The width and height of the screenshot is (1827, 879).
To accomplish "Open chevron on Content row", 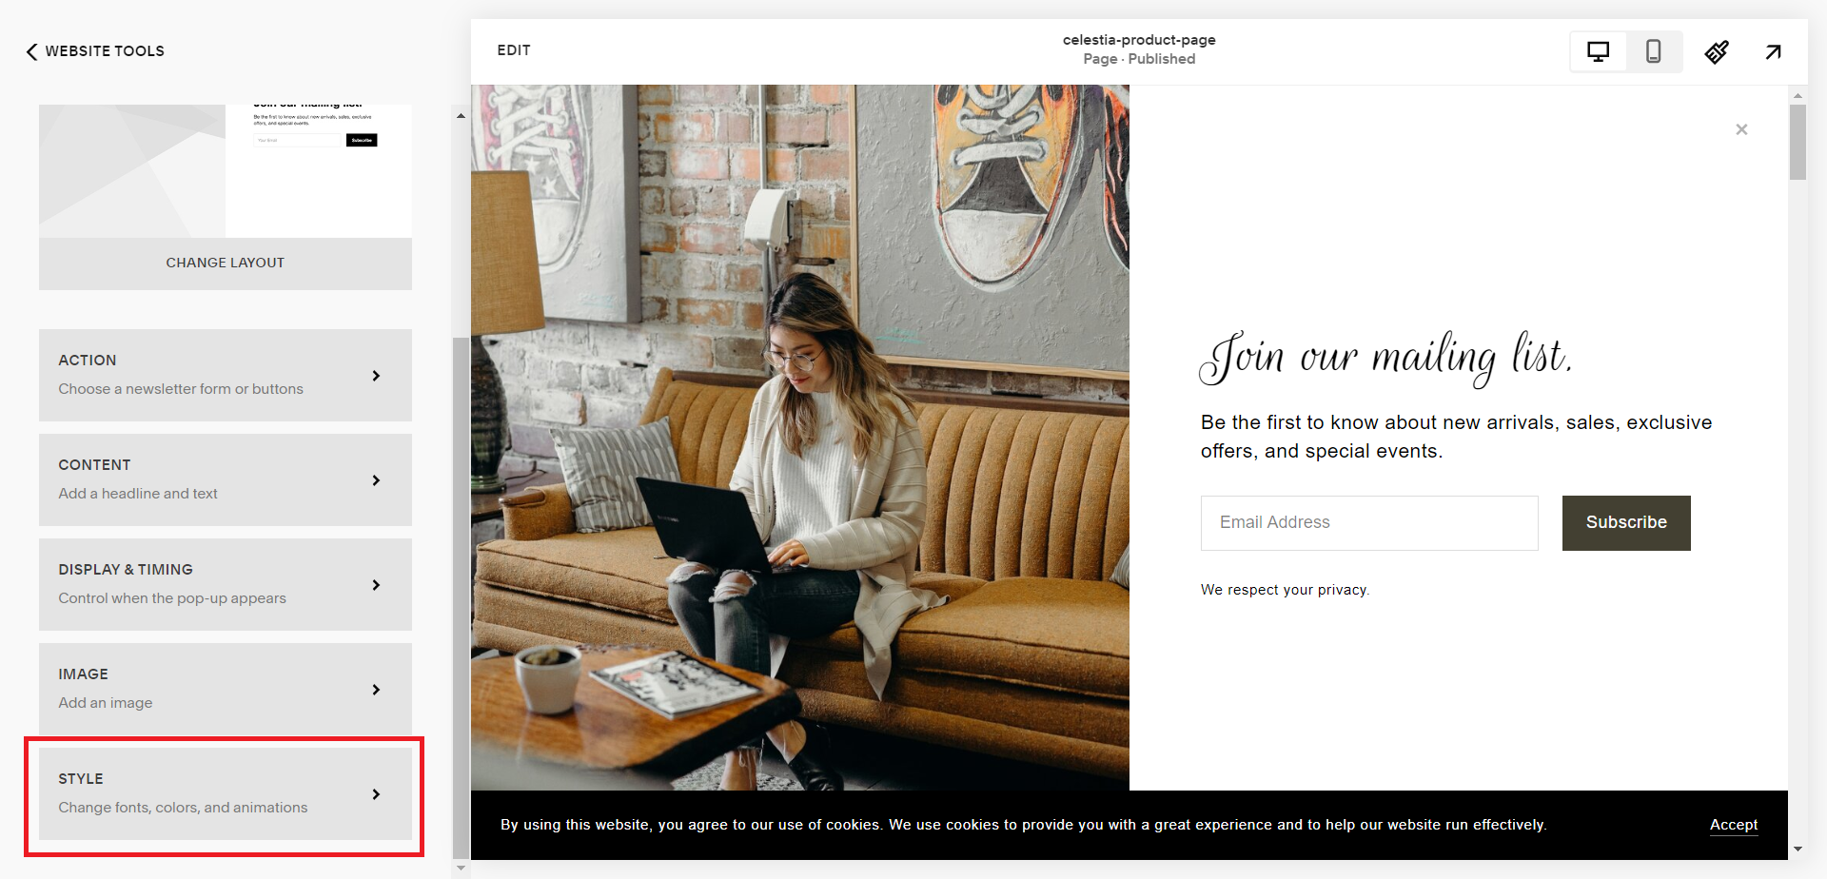I will tap(377, 480).
